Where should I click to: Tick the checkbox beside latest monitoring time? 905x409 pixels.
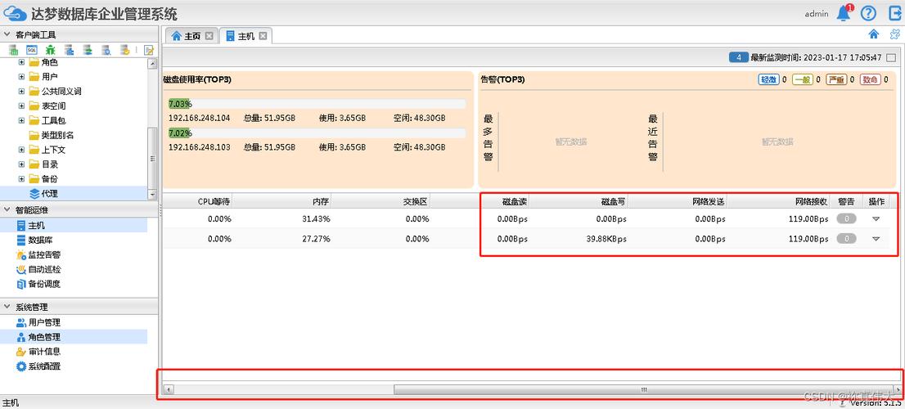pos(891,58)
